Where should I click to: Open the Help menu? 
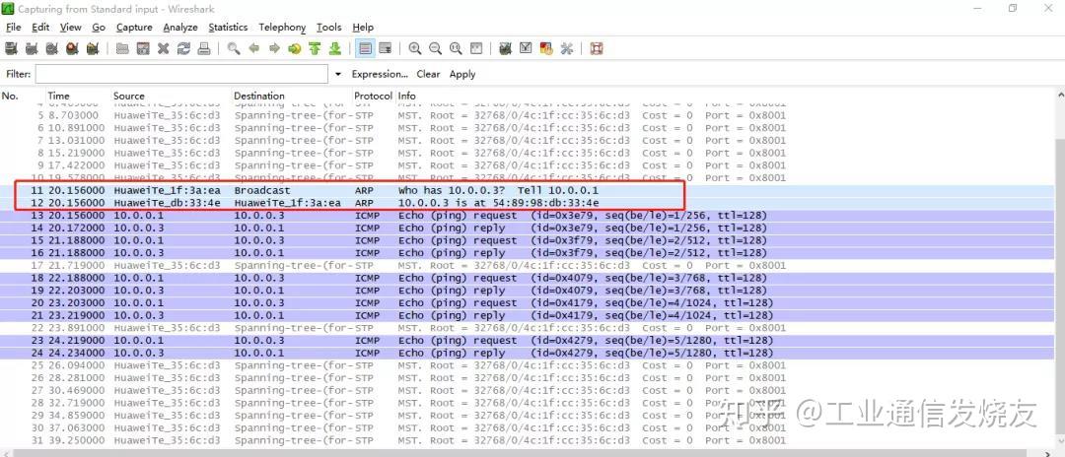click(363, 28)
